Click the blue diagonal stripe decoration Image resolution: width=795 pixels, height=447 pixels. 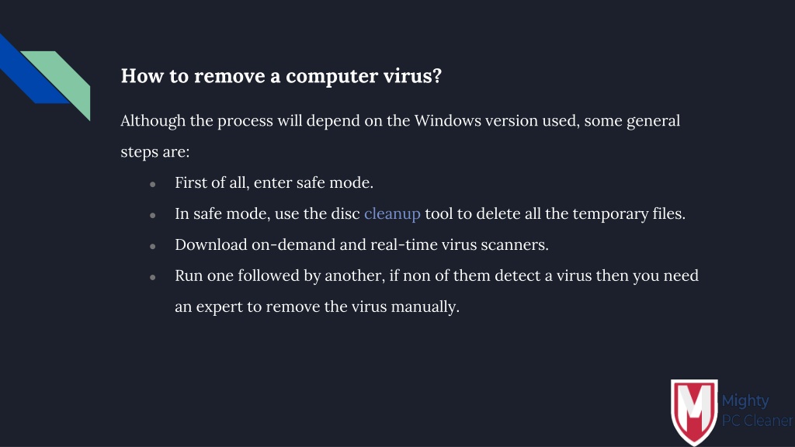(x=31, y=69)
